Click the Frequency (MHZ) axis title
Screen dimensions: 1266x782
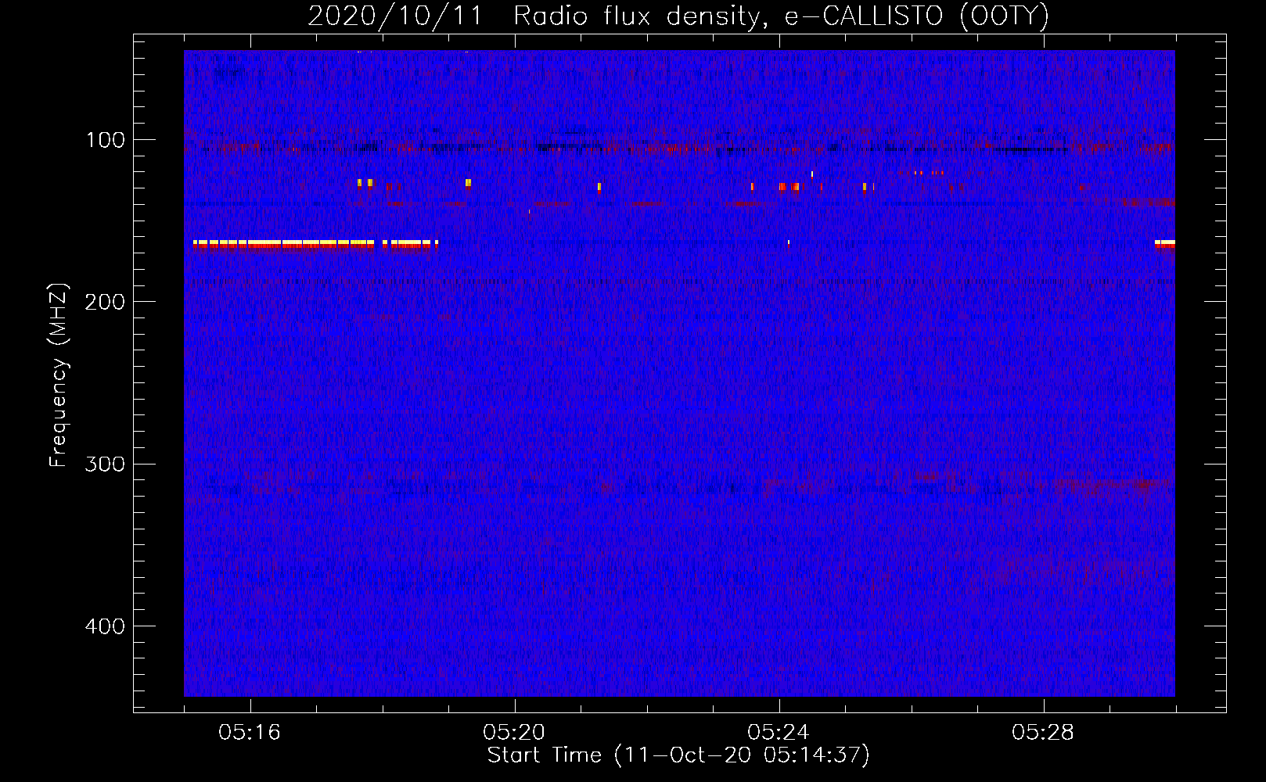coord(59,375)
